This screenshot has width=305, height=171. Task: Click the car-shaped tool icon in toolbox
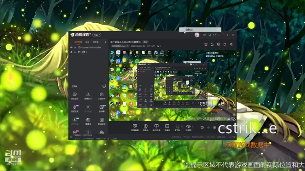pyautogui.click(x=101, y=132)
